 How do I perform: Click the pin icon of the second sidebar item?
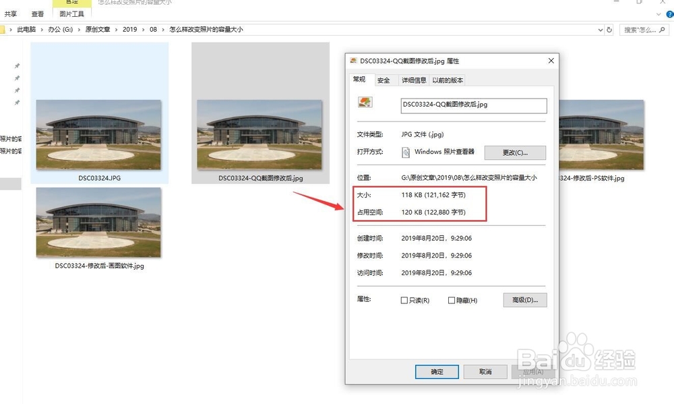(x=17, y=78)
